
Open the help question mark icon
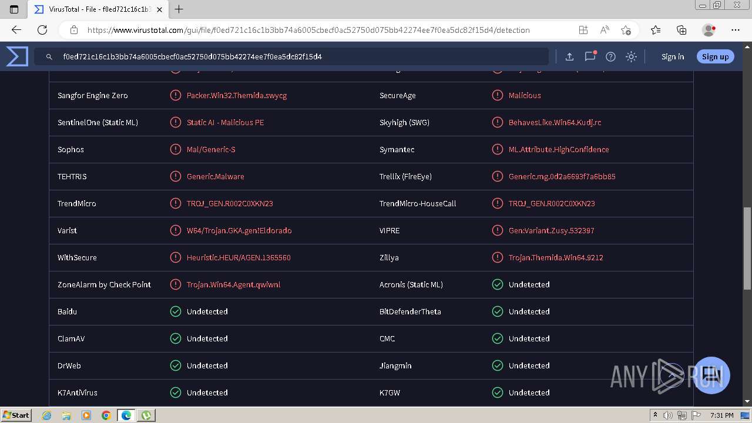(x=610, y=56)
